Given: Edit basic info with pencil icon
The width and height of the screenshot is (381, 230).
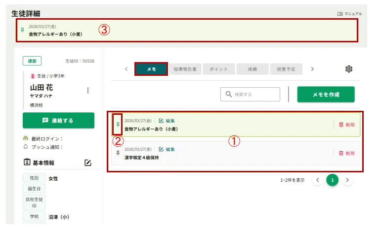Looking at the screenshot, I should (x=88, y=163).
